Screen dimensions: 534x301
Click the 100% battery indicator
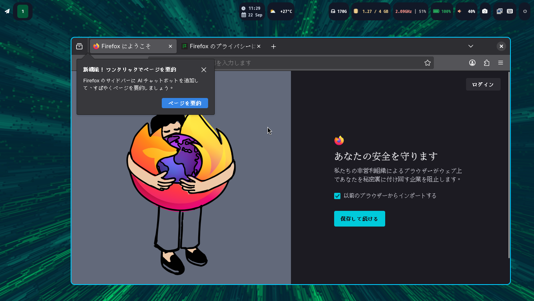click(442, 11)
